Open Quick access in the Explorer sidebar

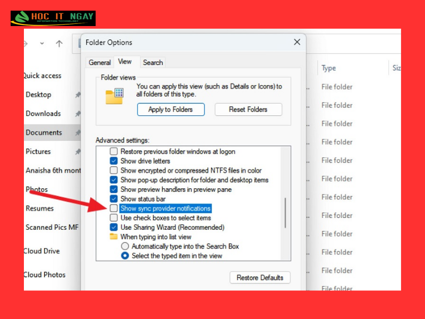(x=42, y=75)
